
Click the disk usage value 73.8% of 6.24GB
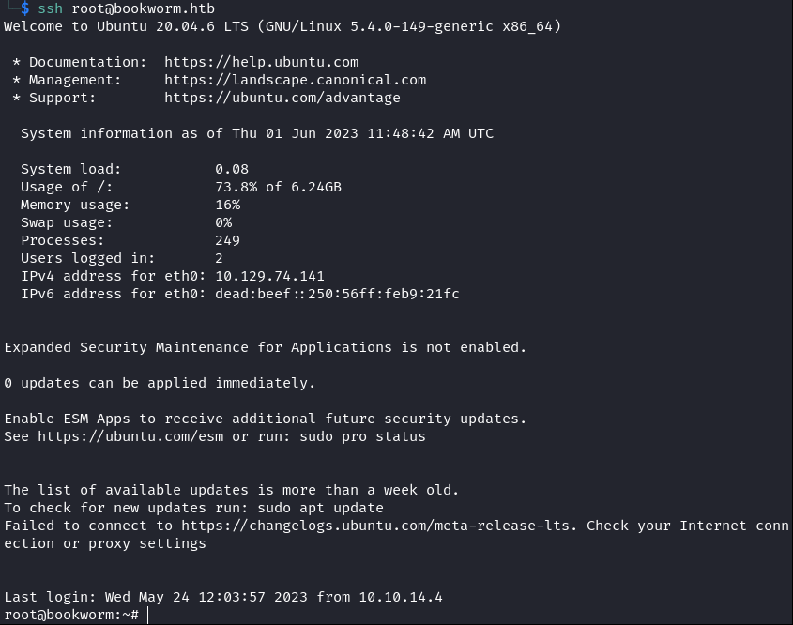278,187
